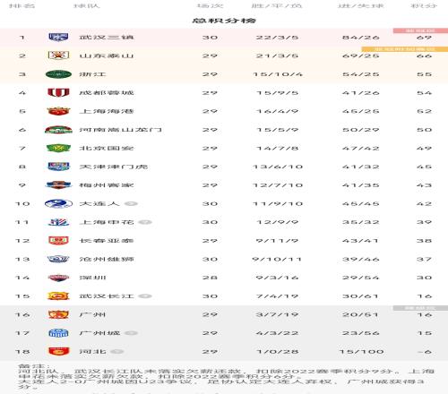Viewport: 448px width, 394px height.
Task: Show info badge next to 大连人
Action: 131,204
